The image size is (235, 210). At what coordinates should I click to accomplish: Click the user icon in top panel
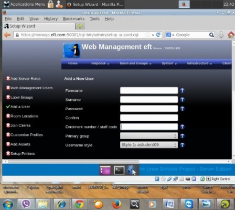point(59,4)
